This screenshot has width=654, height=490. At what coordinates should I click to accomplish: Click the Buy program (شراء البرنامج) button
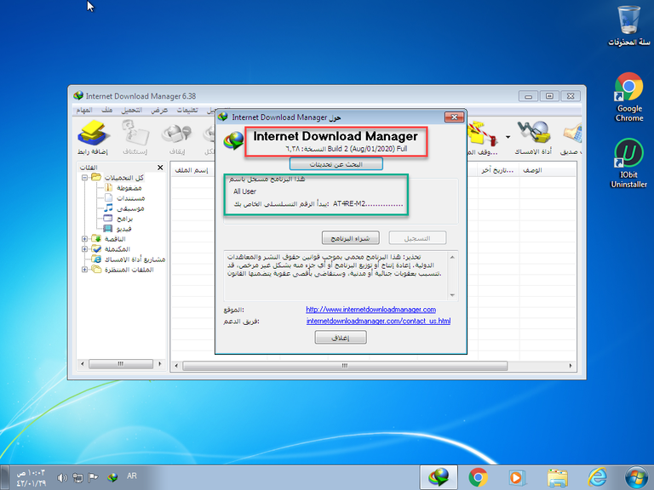tap(350, 238)
